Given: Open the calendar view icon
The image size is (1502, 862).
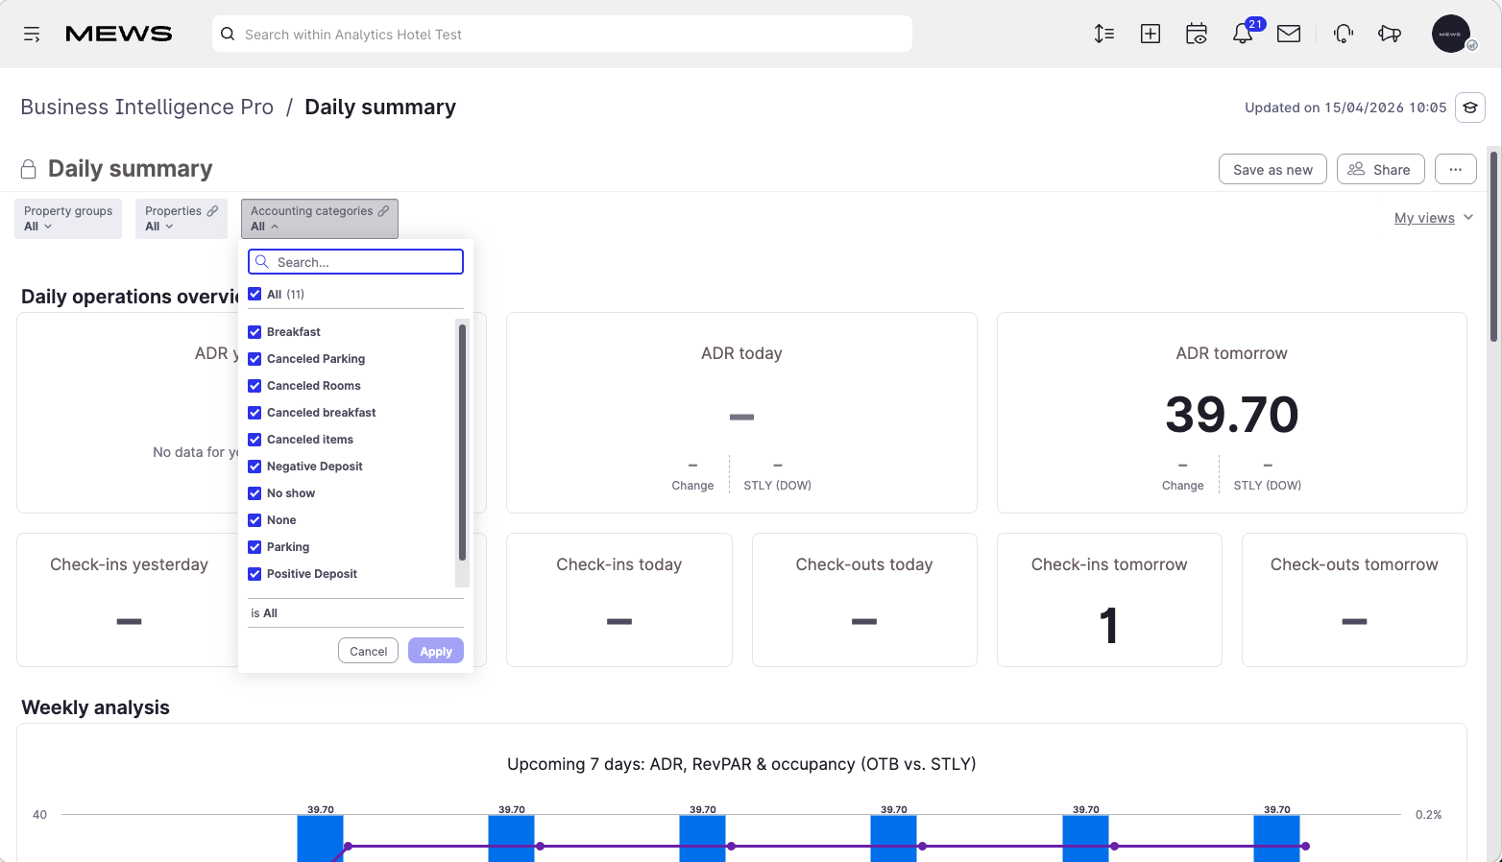Looking at the screenshot, I should pyautogui.click(x=1197, y=34).
